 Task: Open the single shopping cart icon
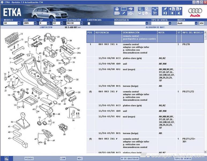tap(155, 13)
